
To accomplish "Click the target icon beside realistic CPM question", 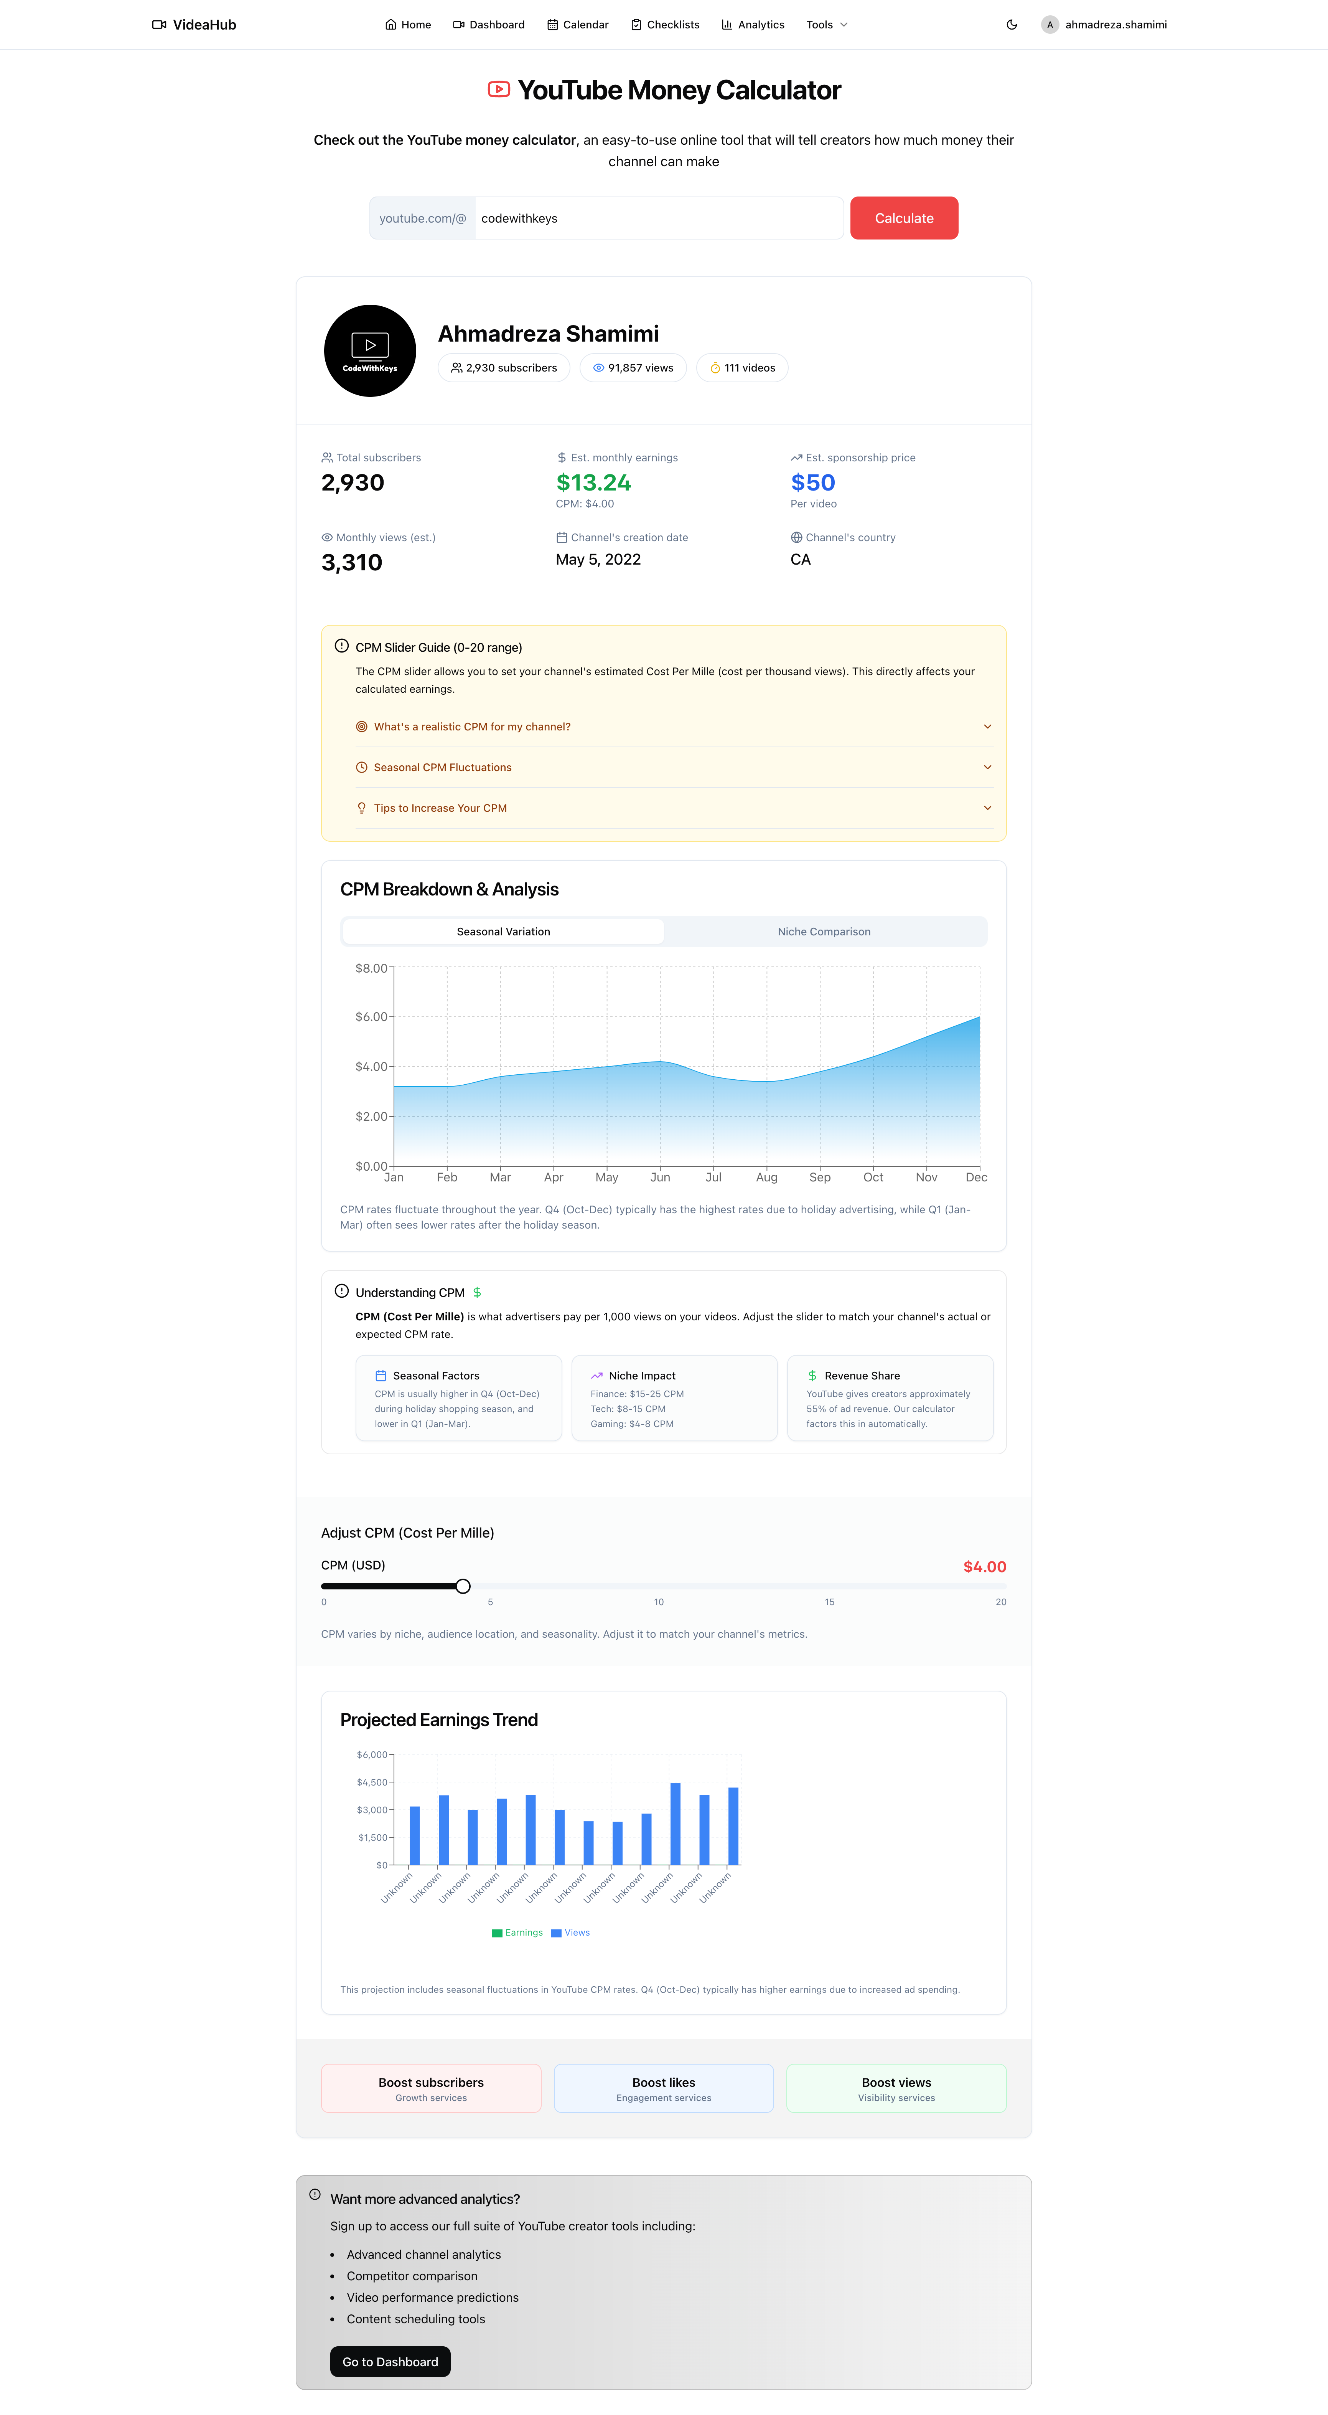I will pyautogui.click(x=362, y=727).
